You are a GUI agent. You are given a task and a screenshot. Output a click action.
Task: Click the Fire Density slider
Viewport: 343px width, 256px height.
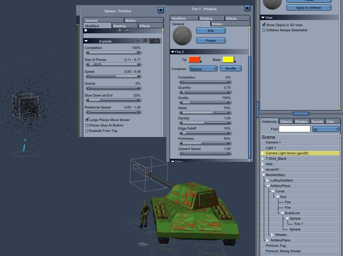pos(205,123)
